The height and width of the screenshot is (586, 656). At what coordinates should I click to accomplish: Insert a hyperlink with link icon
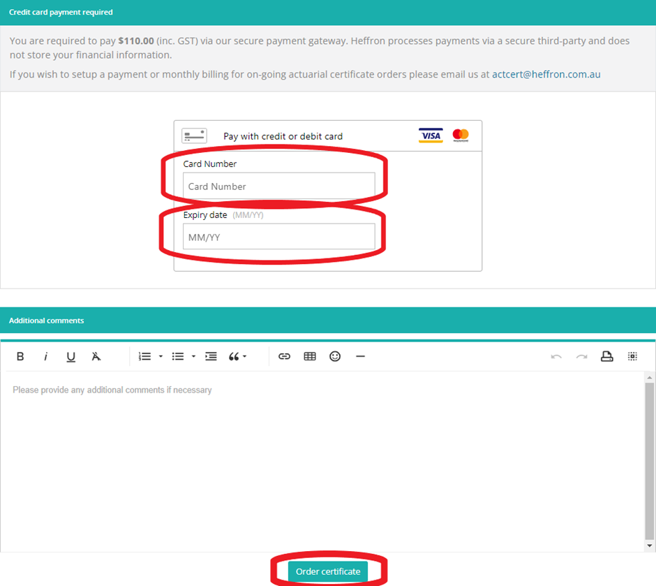click(285, 357)
